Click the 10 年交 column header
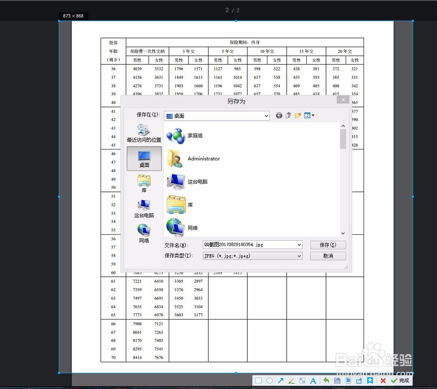 pyautogui.click(x=267, y=51)
